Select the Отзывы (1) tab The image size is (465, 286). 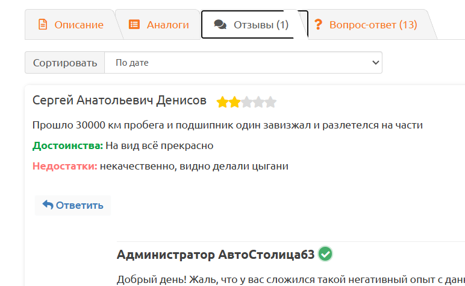[251, 25]
